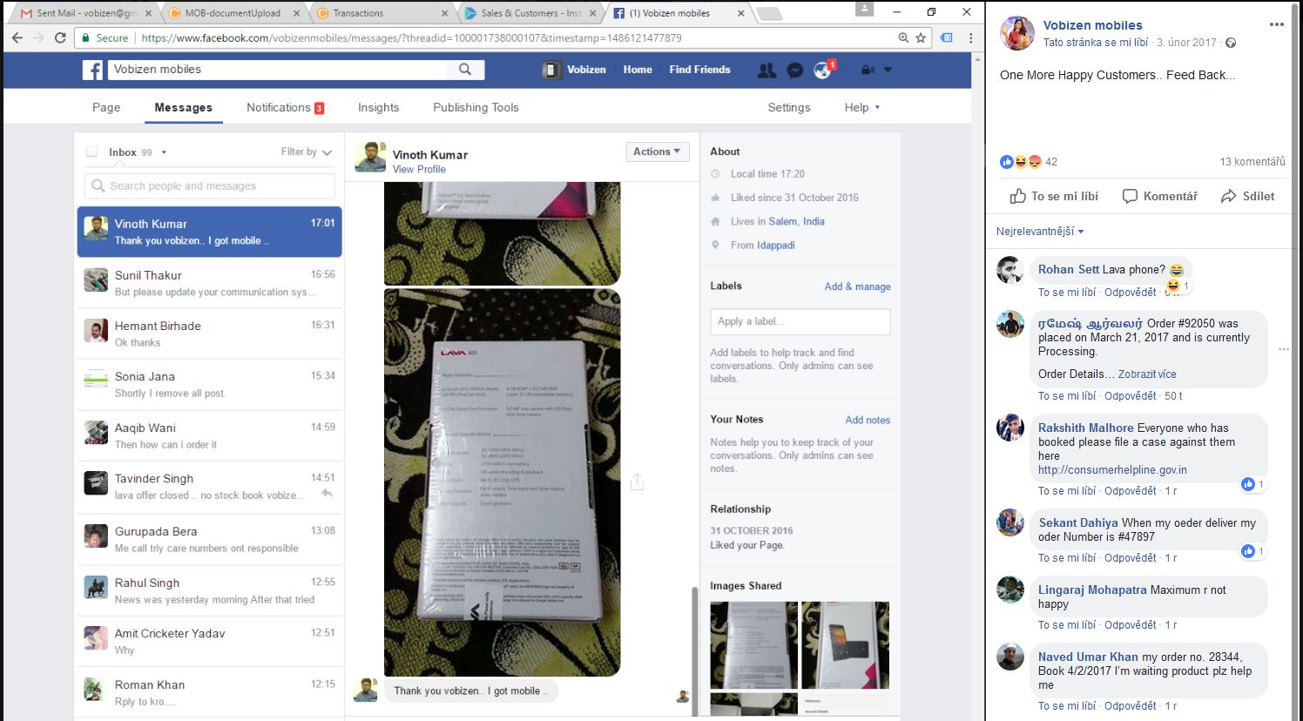Click Apply a label input
Viewport: 1303px width, 721px height.
pyautogui.click(x=800, y=321)
